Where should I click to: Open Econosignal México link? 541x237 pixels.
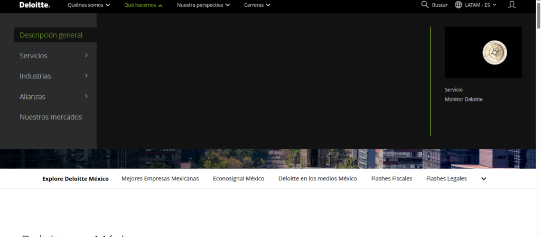[x=238, y=179]
